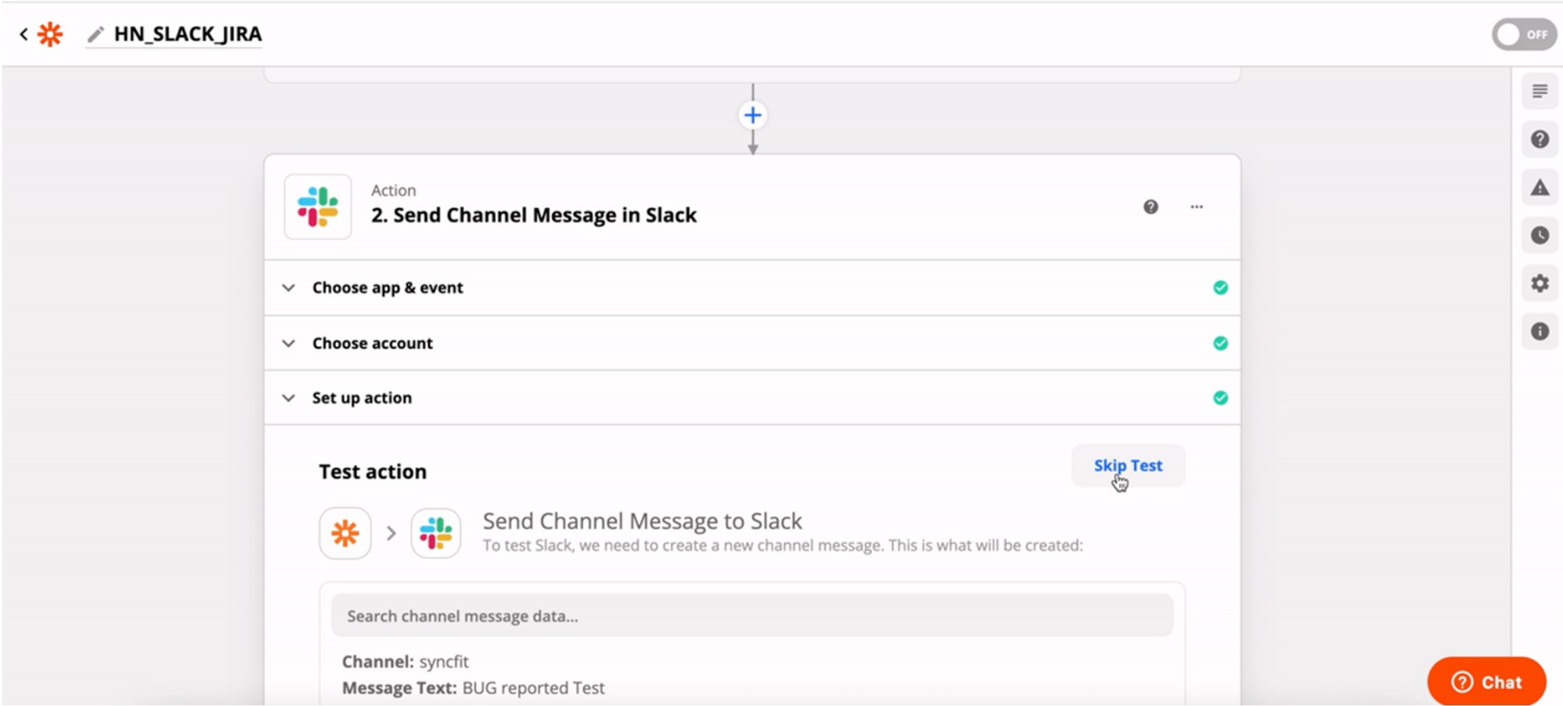Expand Choose account section
This screenshot has height=706, width=1563.
(x=752, y=343)
